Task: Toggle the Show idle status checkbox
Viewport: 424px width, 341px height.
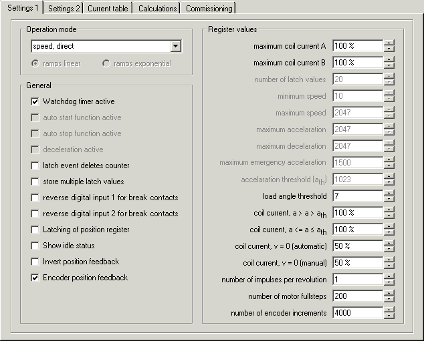Action: tap(35, 246)
